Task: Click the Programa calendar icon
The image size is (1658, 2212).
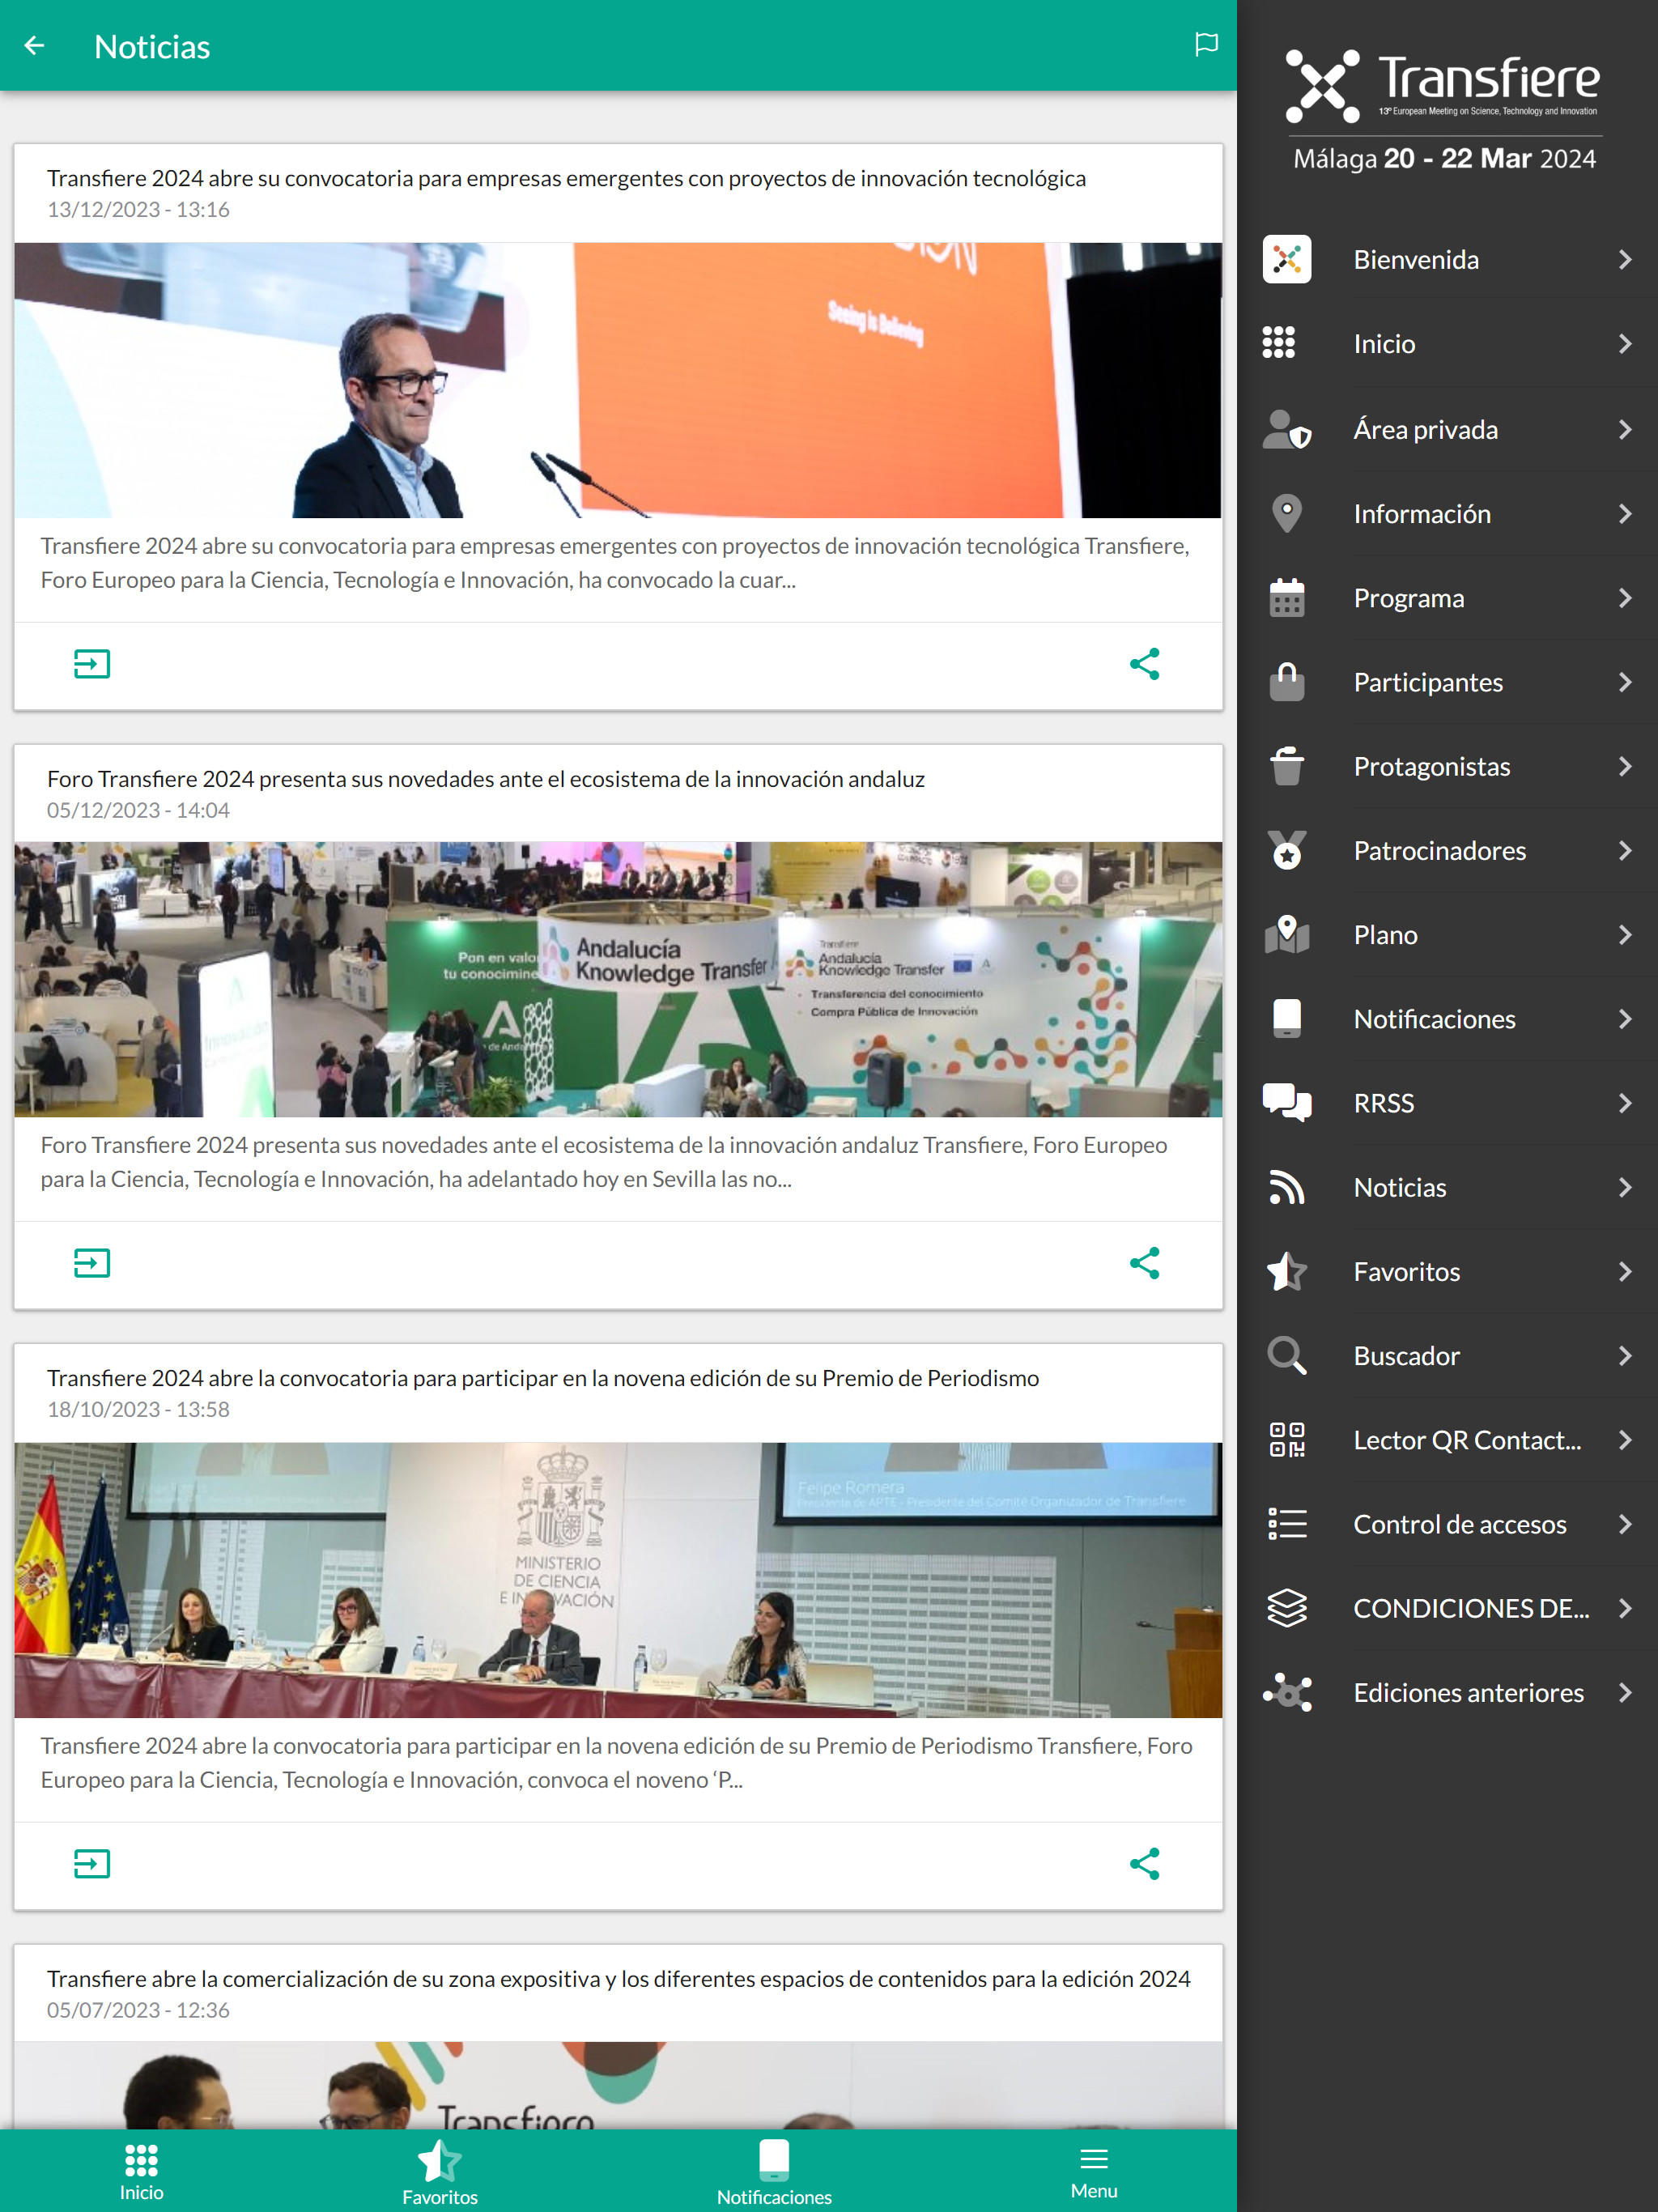Action: (1287, 598)
